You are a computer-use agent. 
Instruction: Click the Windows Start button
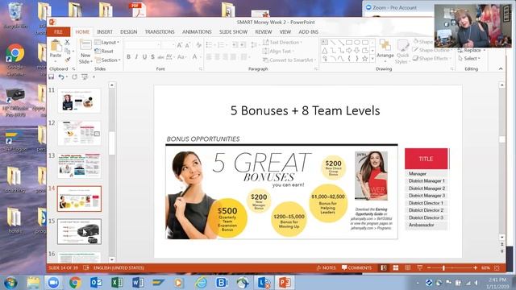tap(10, 283)
